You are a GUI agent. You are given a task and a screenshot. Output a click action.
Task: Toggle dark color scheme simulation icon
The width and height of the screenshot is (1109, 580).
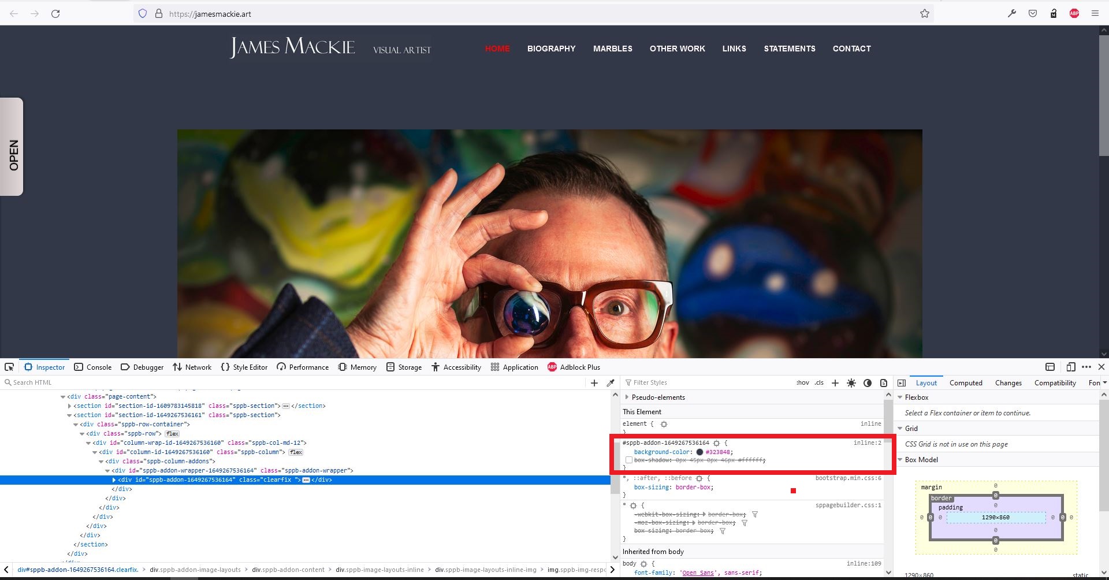point(867,382)
